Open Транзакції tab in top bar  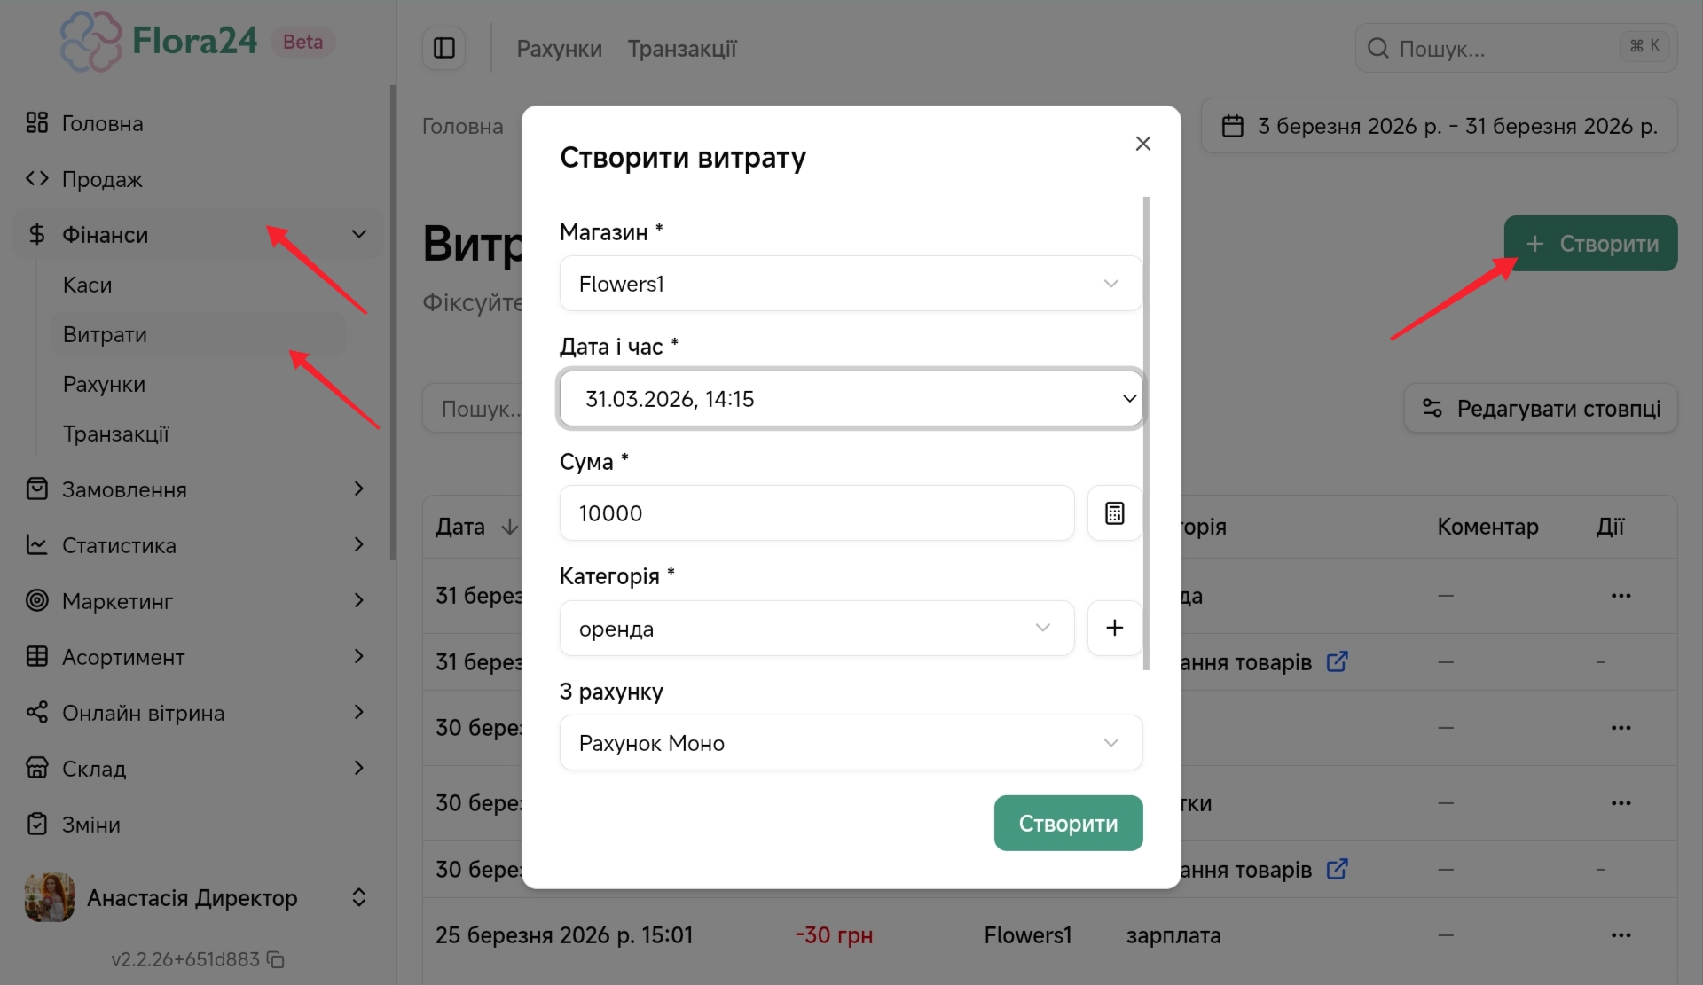[681, 49]
